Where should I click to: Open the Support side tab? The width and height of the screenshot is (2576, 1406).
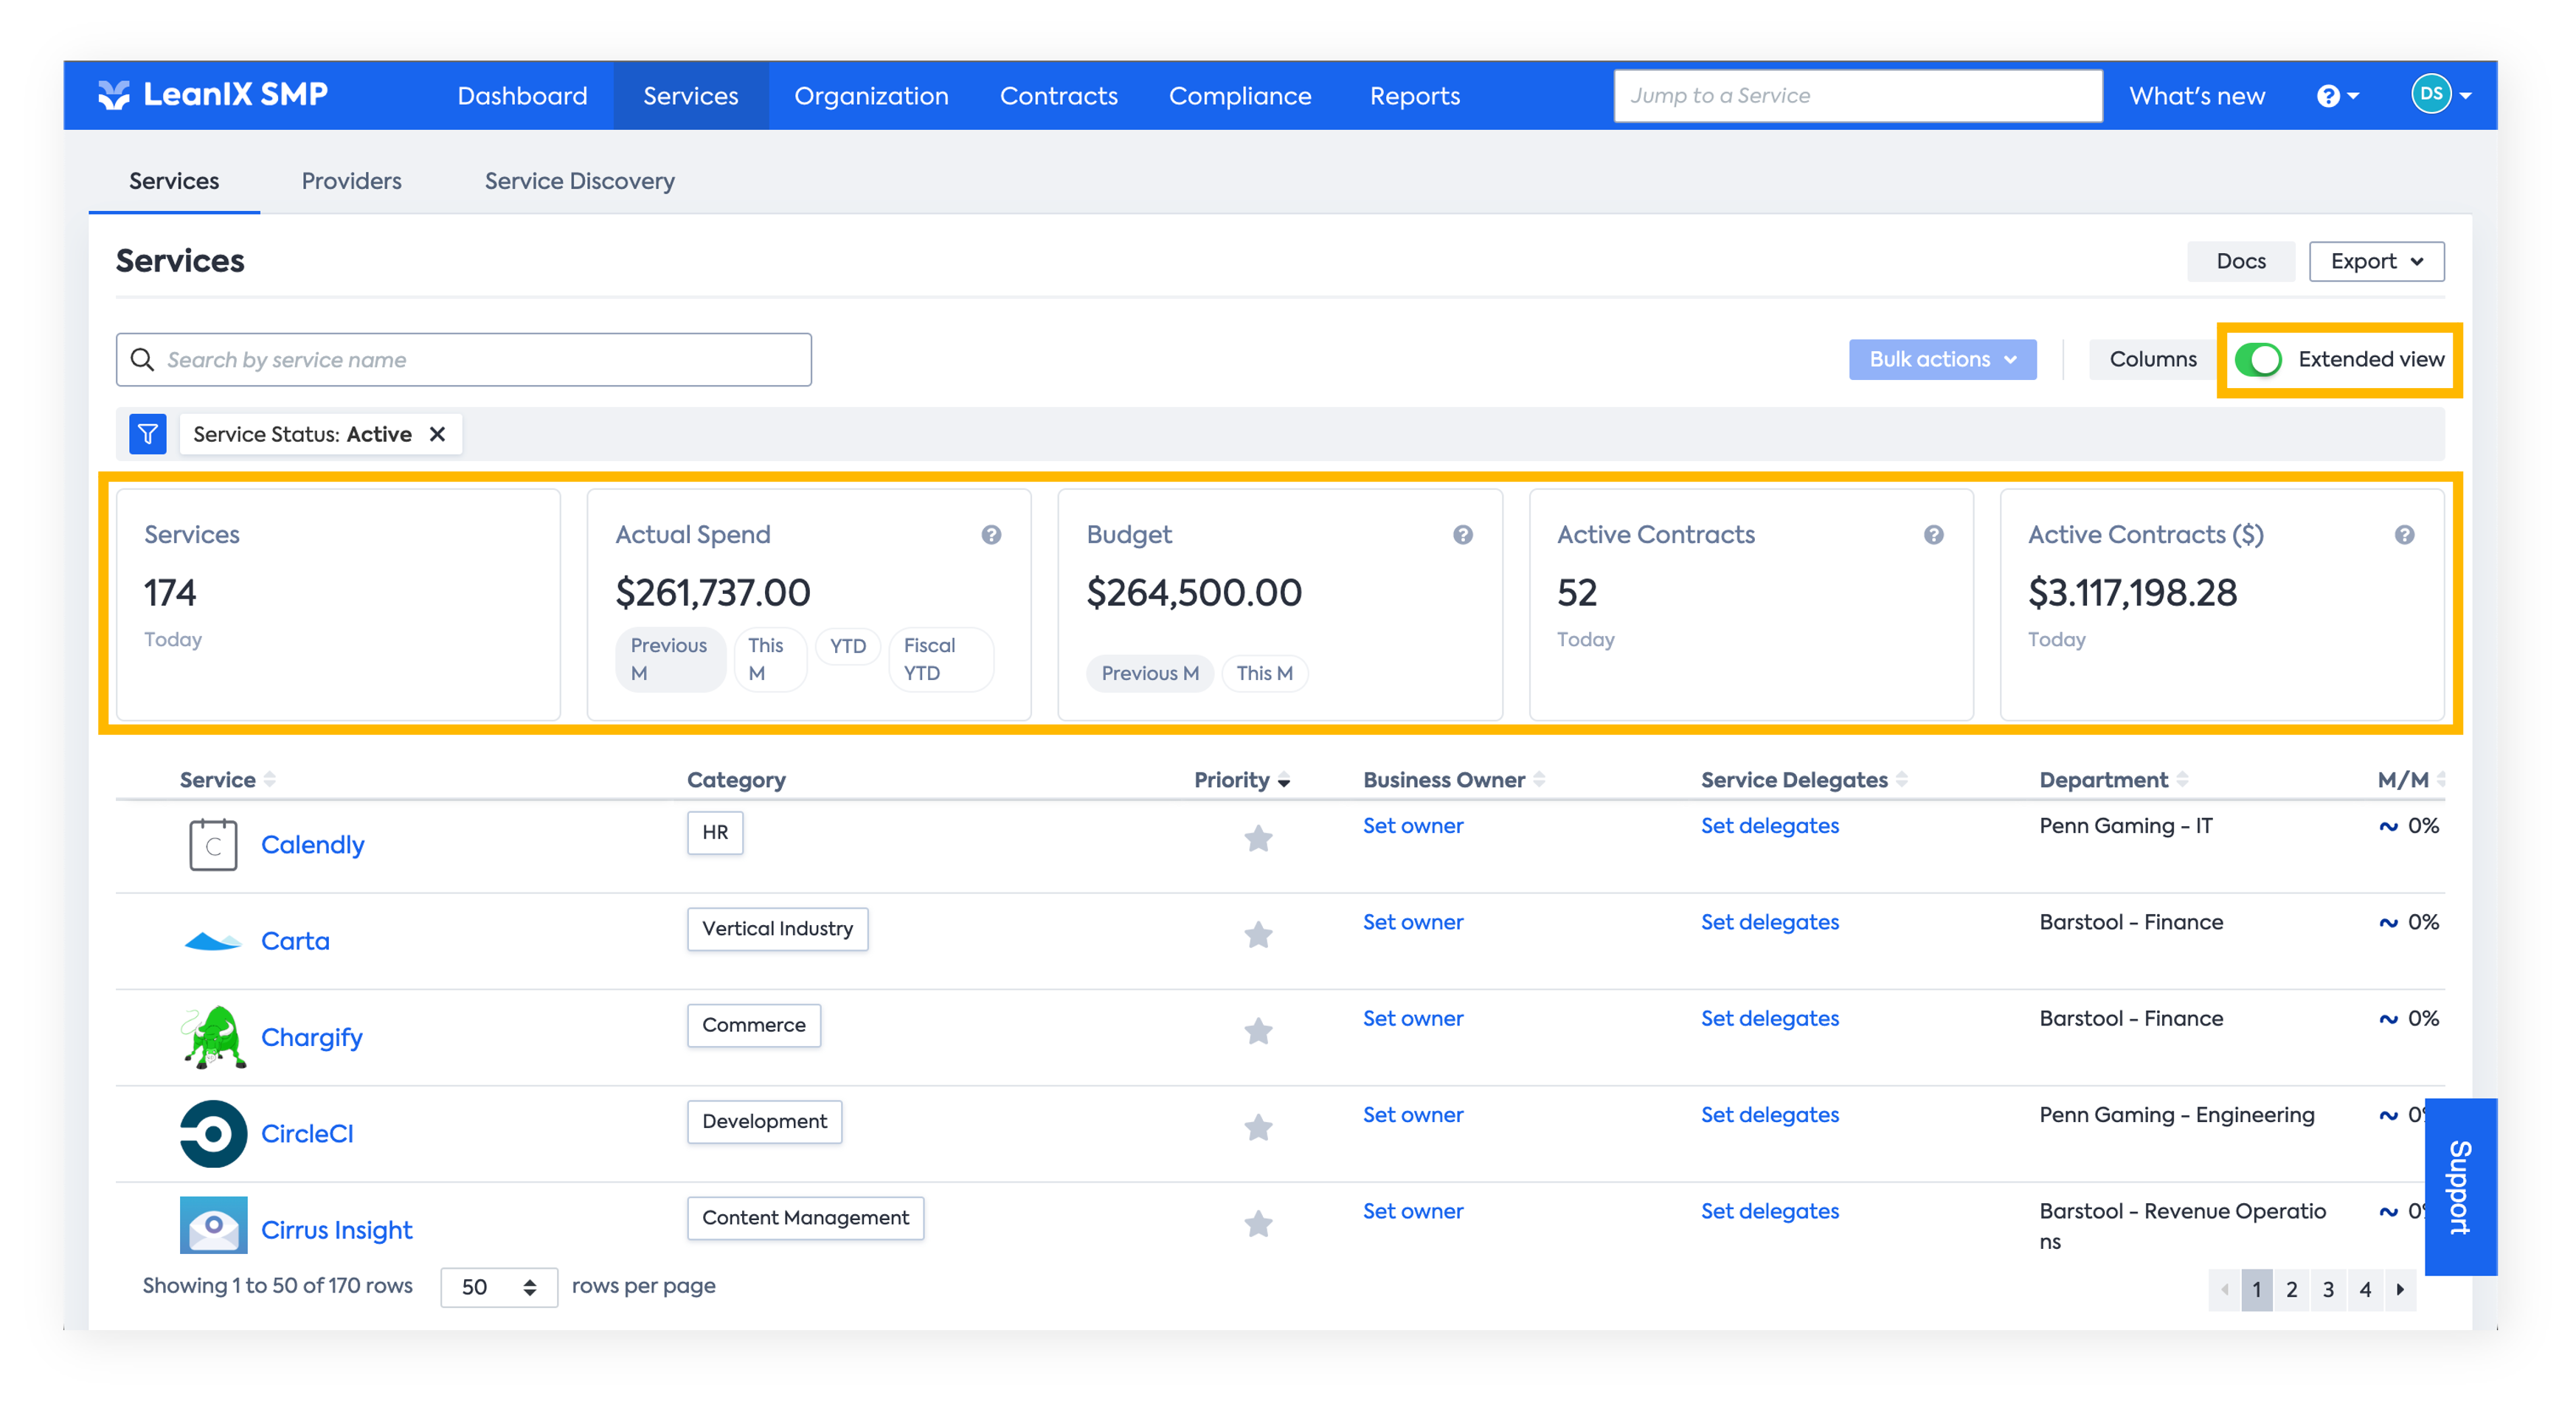tap(2460, 1187)
